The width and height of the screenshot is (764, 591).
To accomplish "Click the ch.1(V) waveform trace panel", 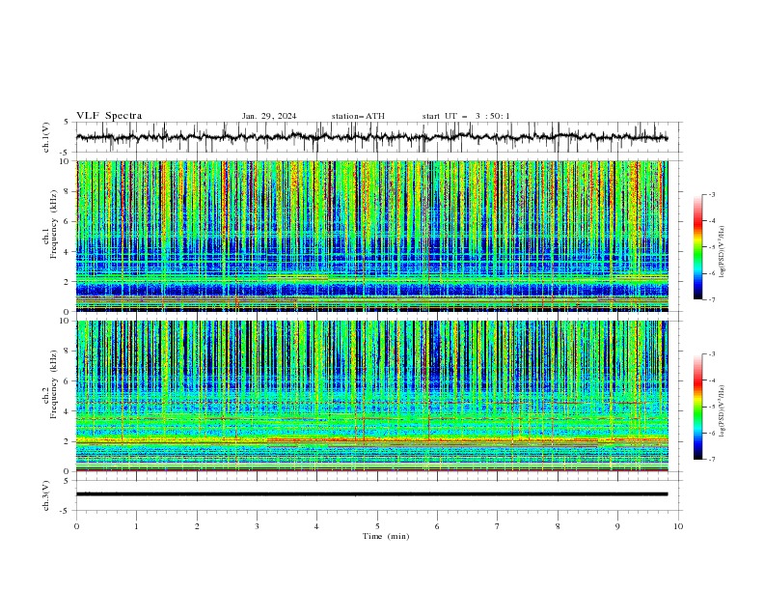I will pyautogui.click(x=379, y=137).
